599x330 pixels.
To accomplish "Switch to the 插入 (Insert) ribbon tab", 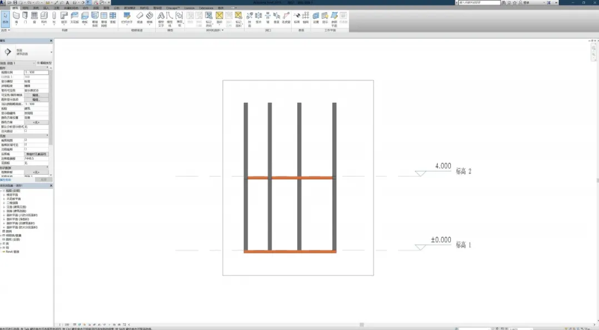I will click(46, 8).
